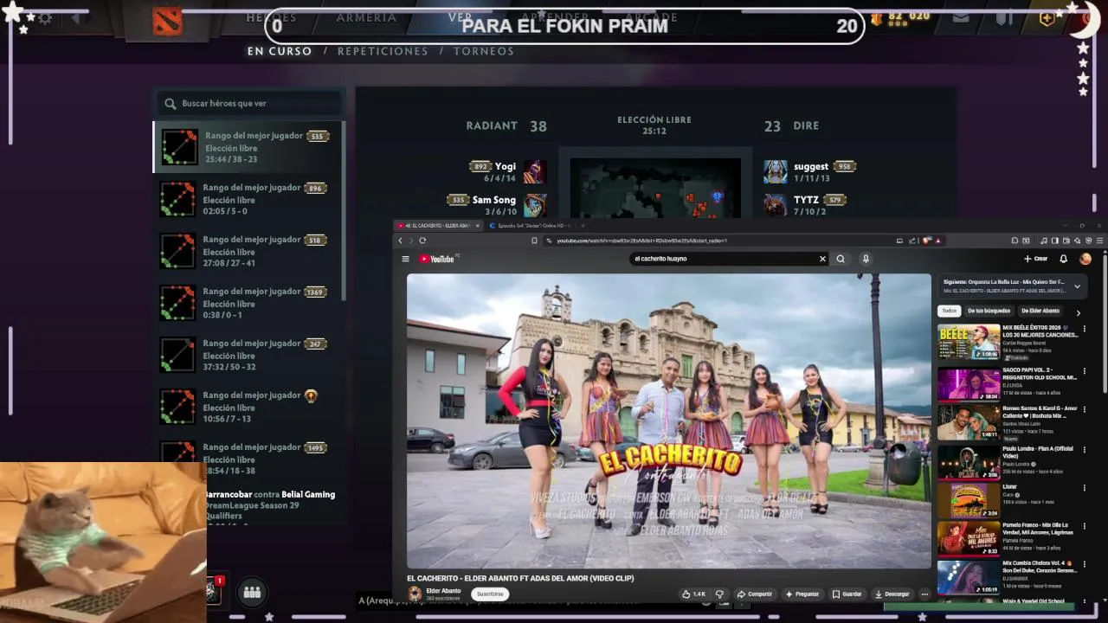Open the EN CURSO sub-tab

coord(280,51)
